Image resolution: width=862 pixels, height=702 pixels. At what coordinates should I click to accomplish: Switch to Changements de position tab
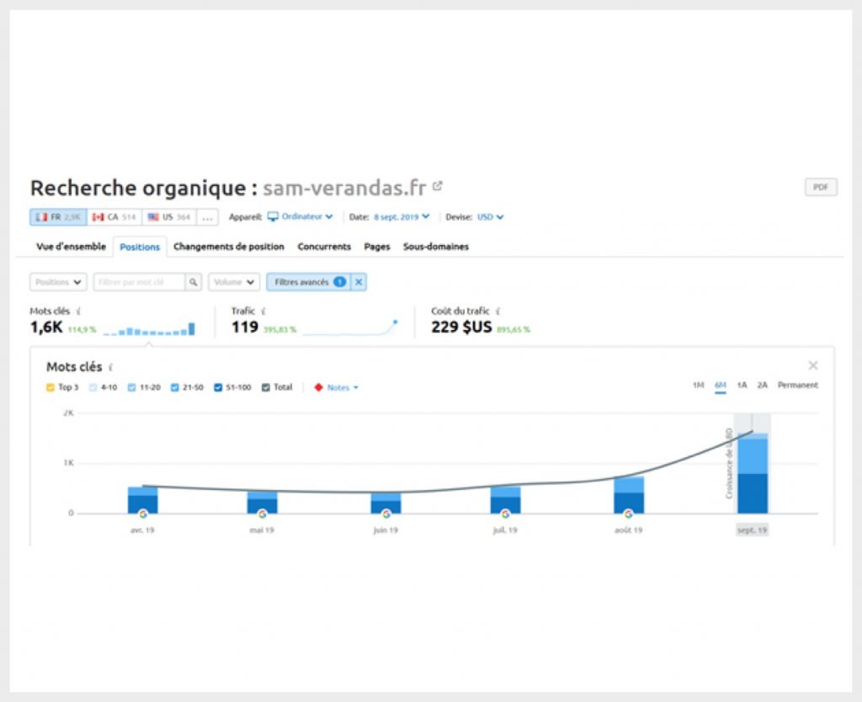pyautogui.click(x=228, y=247)
